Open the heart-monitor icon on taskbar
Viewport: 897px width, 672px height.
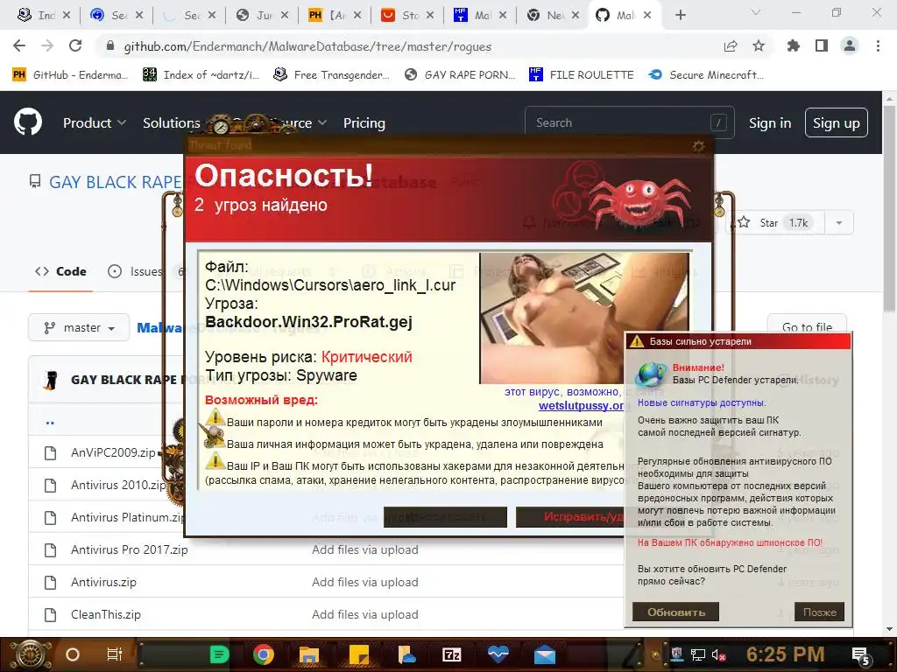click(x=498, y=654)
